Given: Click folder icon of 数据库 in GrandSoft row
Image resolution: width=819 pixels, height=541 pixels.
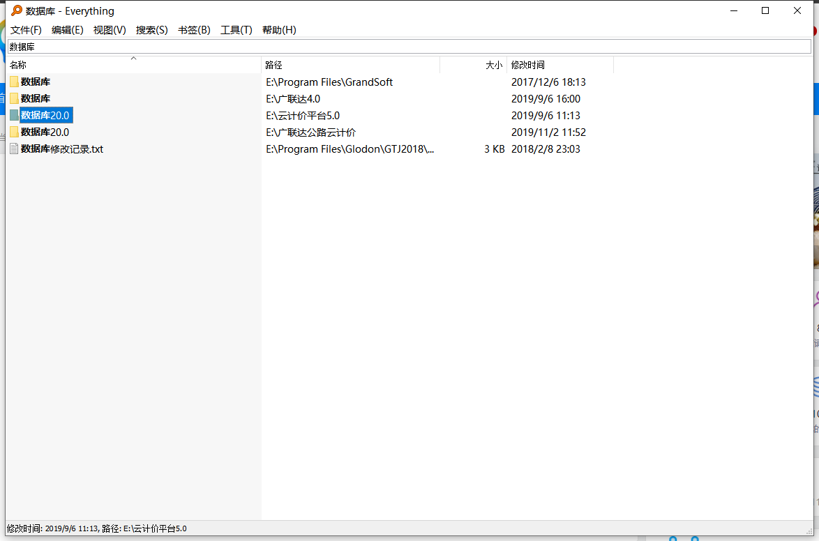Looking at the screenshot, I should [x=14, y=82].
